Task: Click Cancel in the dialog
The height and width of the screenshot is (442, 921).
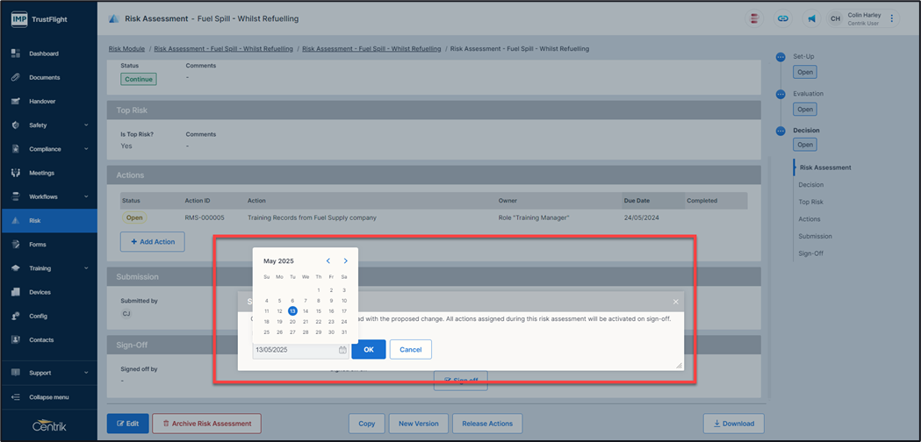Action: coord(410,349)
